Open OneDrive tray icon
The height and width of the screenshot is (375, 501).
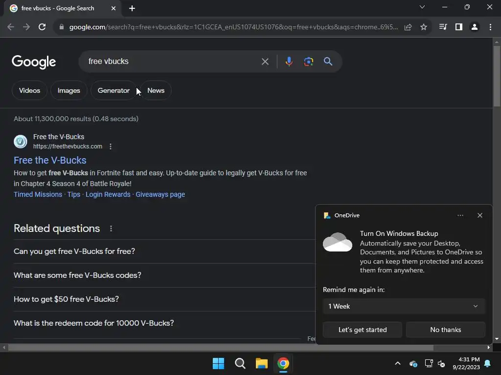pyautogui.click(x=413, y=363)
